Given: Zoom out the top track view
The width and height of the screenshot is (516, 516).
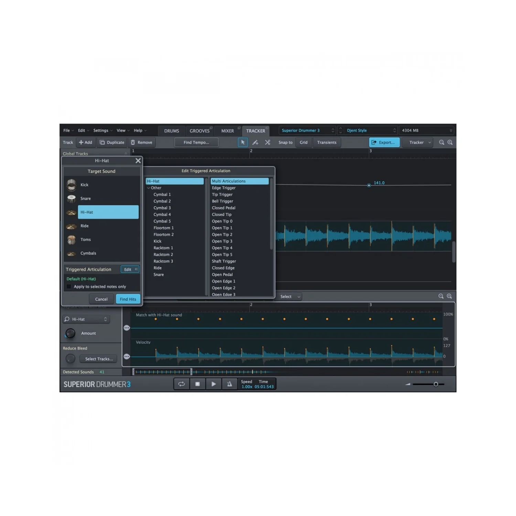Looking at the screenshot, I should click(x=441, y=142).
